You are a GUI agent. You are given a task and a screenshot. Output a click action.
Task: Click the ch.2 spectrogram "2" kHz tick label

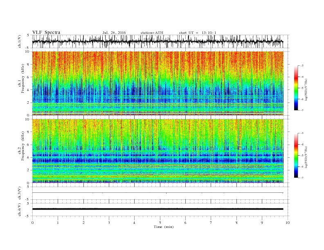point(29,170)
